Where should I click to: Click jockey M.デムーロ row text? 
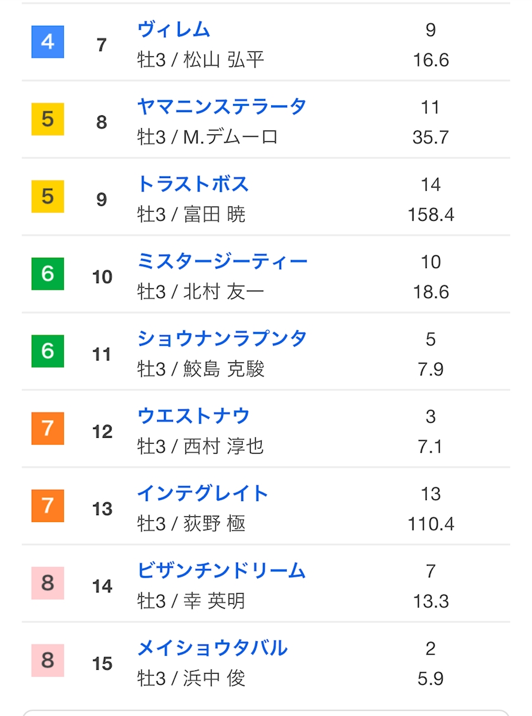click(208, 137)
